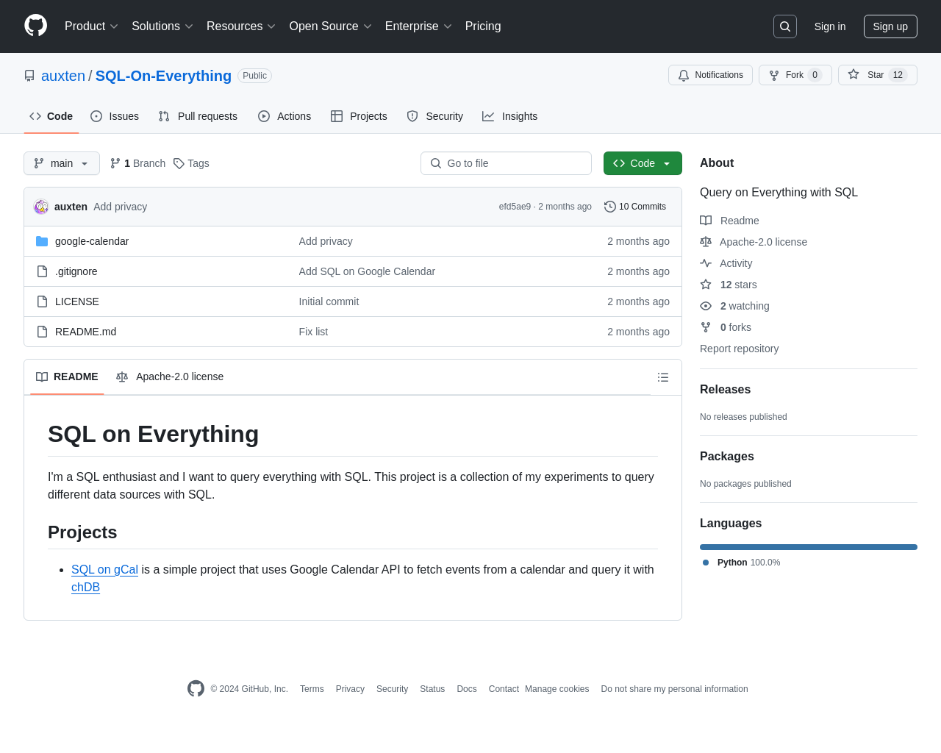
Task: Open commit hash efd5ae9
Action: [515, 207]
